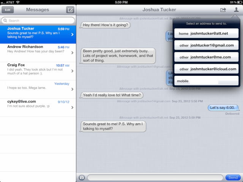Expand chevron on Joshua Tucker row
The width and height of the screenshot is (243, 182).
pyautogui.click(x=73, y=35)
